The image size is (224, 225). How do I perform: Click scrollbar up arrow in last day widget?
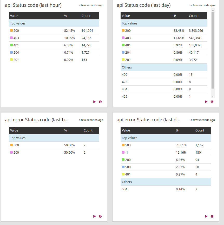[213, 10]
